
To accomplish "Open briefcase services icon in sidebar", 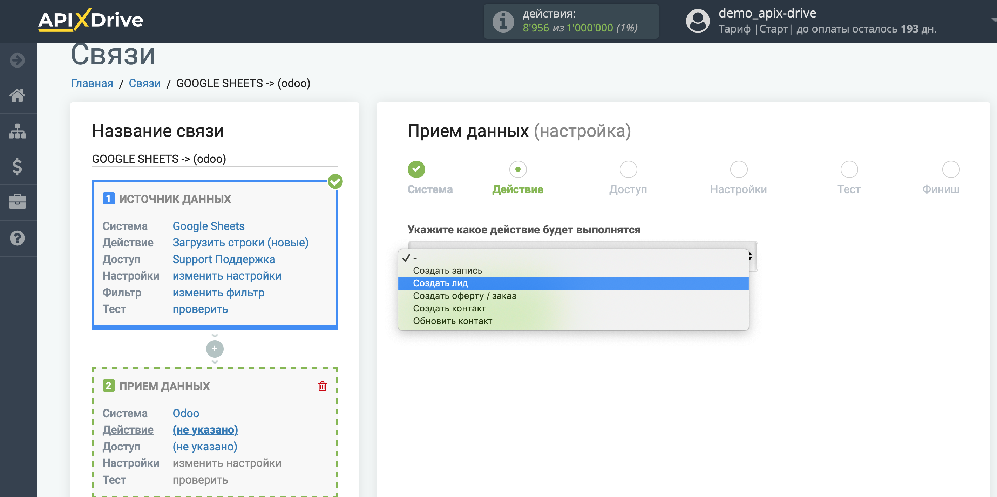I will point(18,202).
